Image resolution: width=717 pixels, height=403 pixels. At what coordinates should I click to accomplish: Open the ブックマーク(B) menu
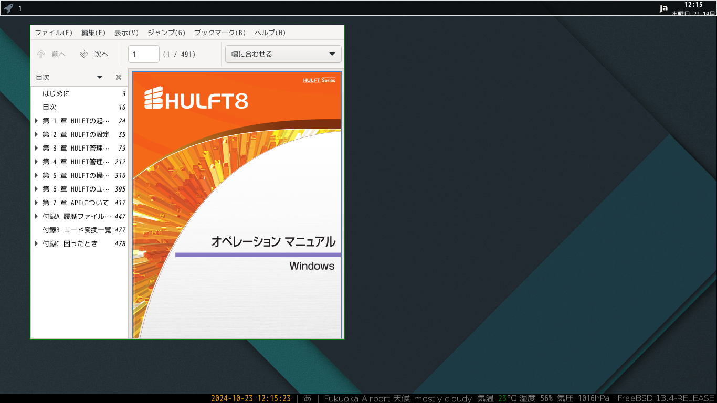(220, 33)
